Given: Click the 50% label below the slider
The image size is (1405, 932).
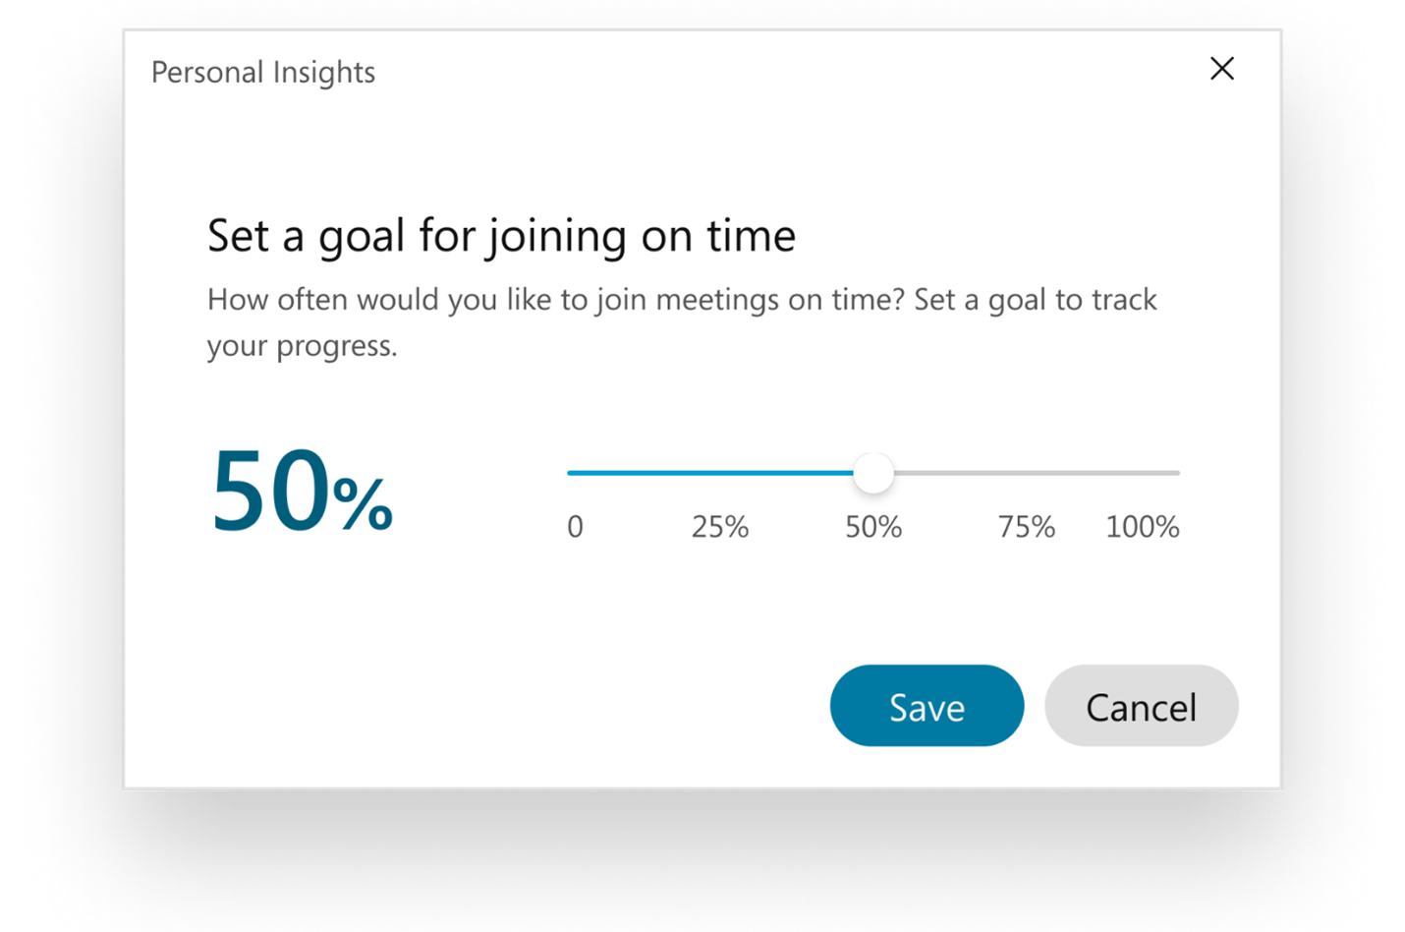Looking at the screenshot, I should click(873, 527).
